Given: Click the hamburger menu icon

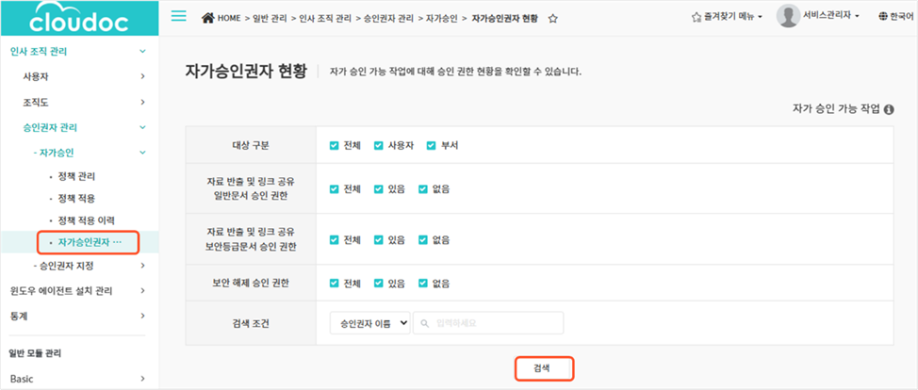Looking at the screenshot, I should click(x=179, y=18).
